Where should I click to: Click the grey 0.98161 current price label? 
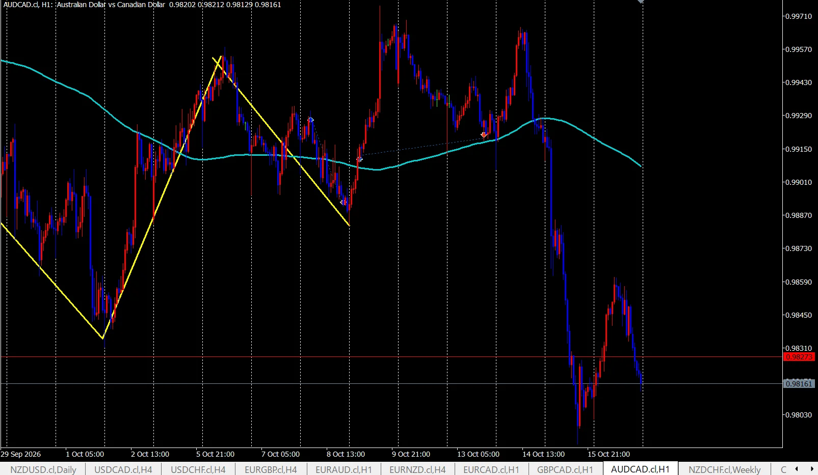coord(799,383)
